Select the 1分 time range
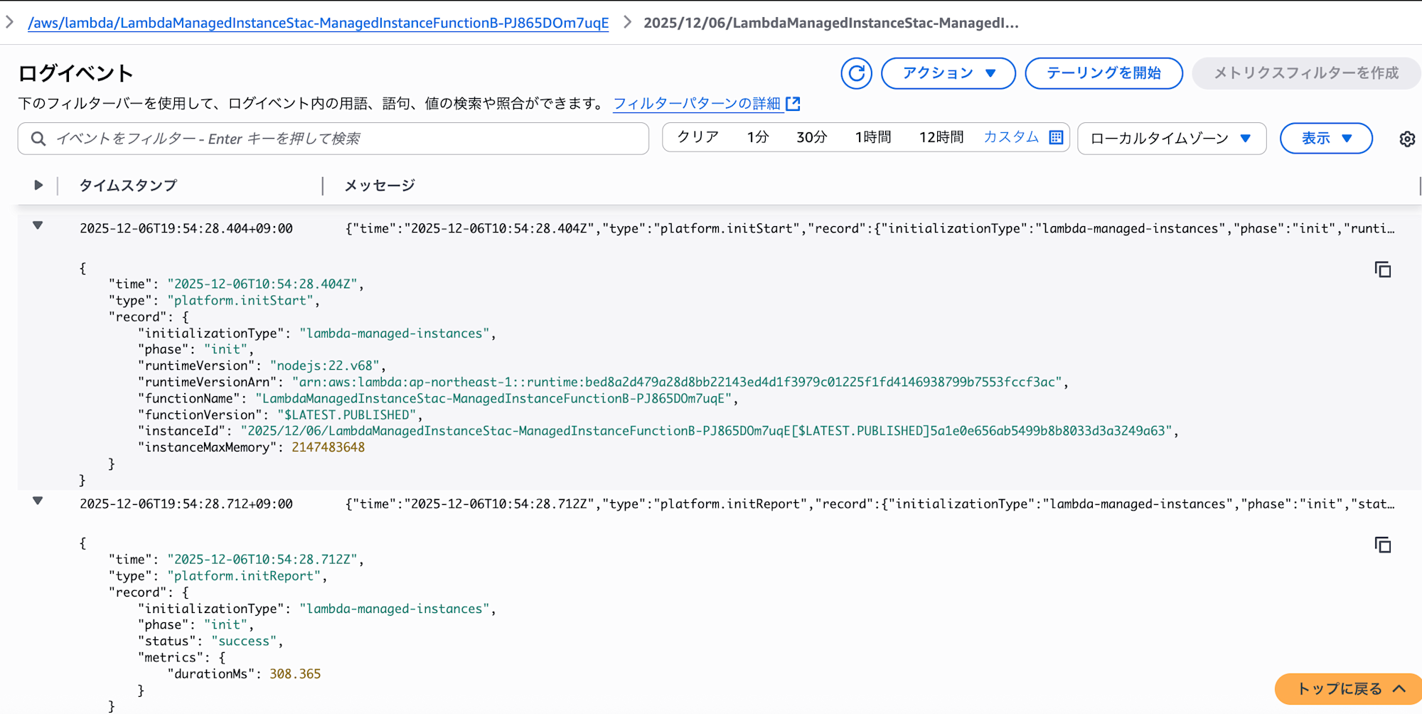Screen dimensions: 1422x714 [758, 137]
